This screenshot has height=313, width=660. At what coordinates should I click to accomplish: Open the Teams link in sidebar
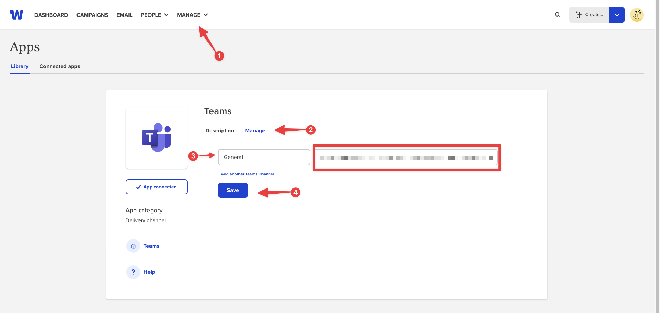(x=152, y=246)
